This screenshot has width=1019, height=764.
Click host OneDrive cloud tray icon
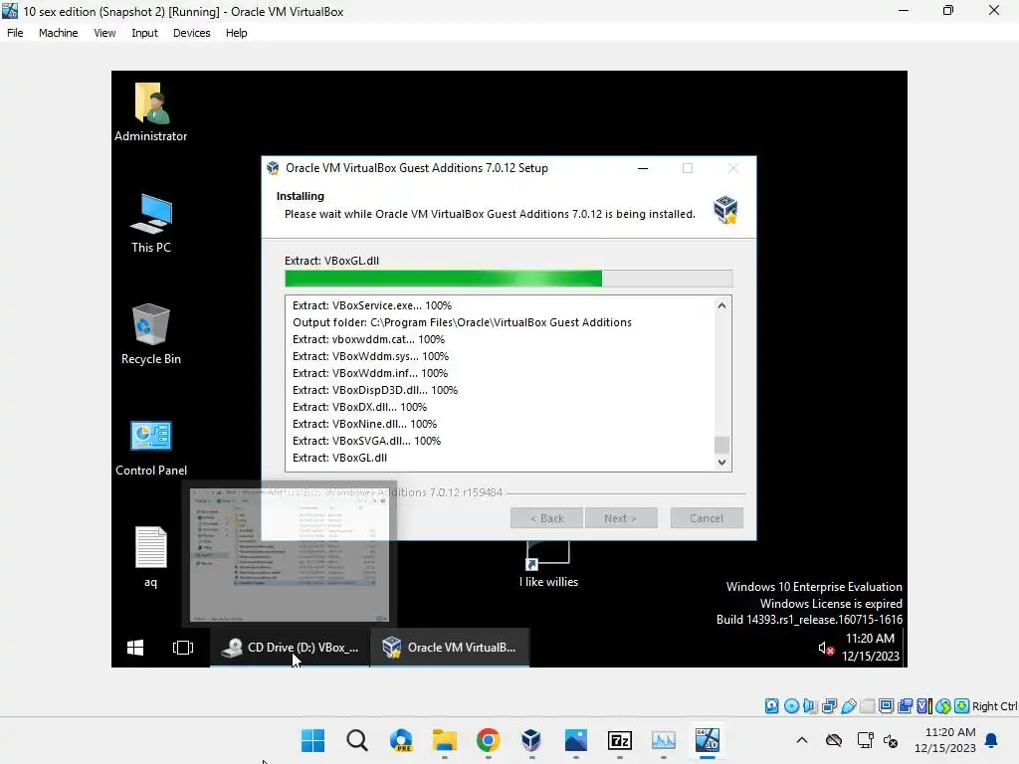834,740
